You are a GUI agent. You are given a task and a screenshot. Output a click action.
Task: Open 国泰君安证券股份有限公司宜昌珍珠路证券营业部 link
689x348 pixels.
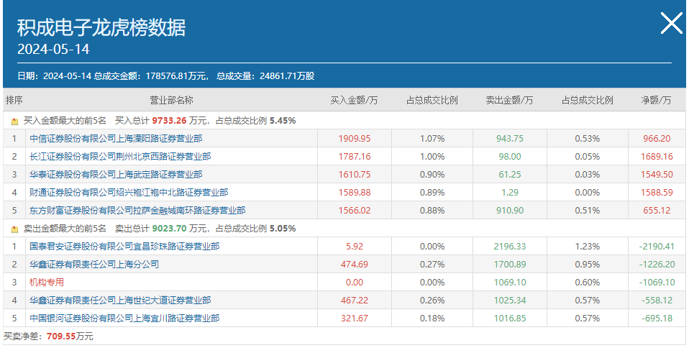124,247
